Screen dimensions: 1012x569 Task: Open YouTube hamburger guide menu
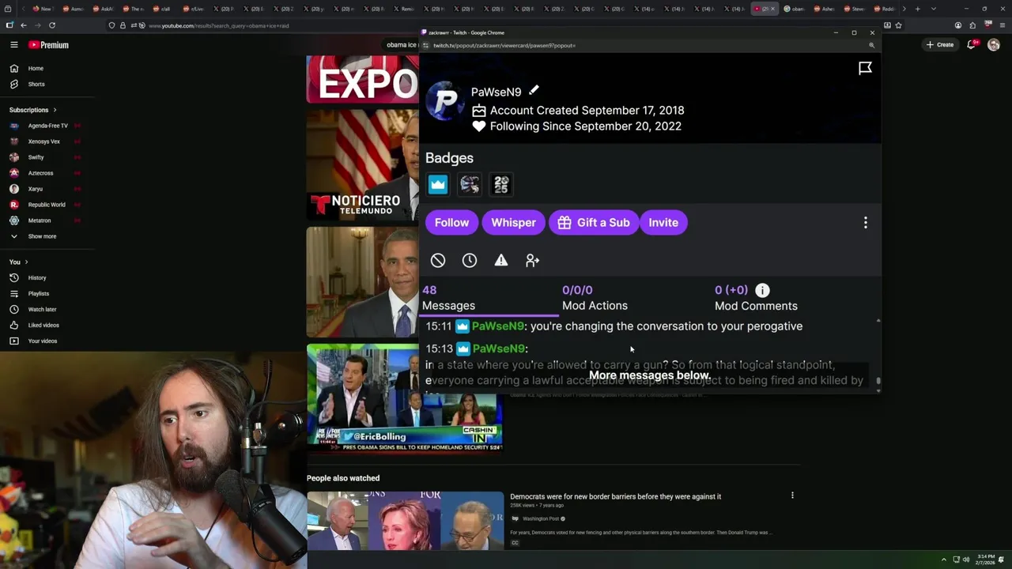point(13,45)
